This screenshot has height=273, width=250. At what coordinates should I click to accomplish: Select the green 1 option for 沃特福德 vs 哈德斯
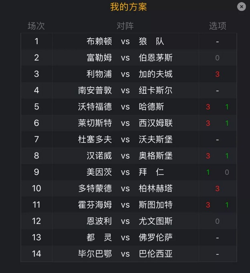(227, 107)
